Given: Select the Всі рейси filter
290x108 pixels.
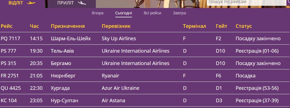Looking at the screenshot, I should tap(152, 13).
